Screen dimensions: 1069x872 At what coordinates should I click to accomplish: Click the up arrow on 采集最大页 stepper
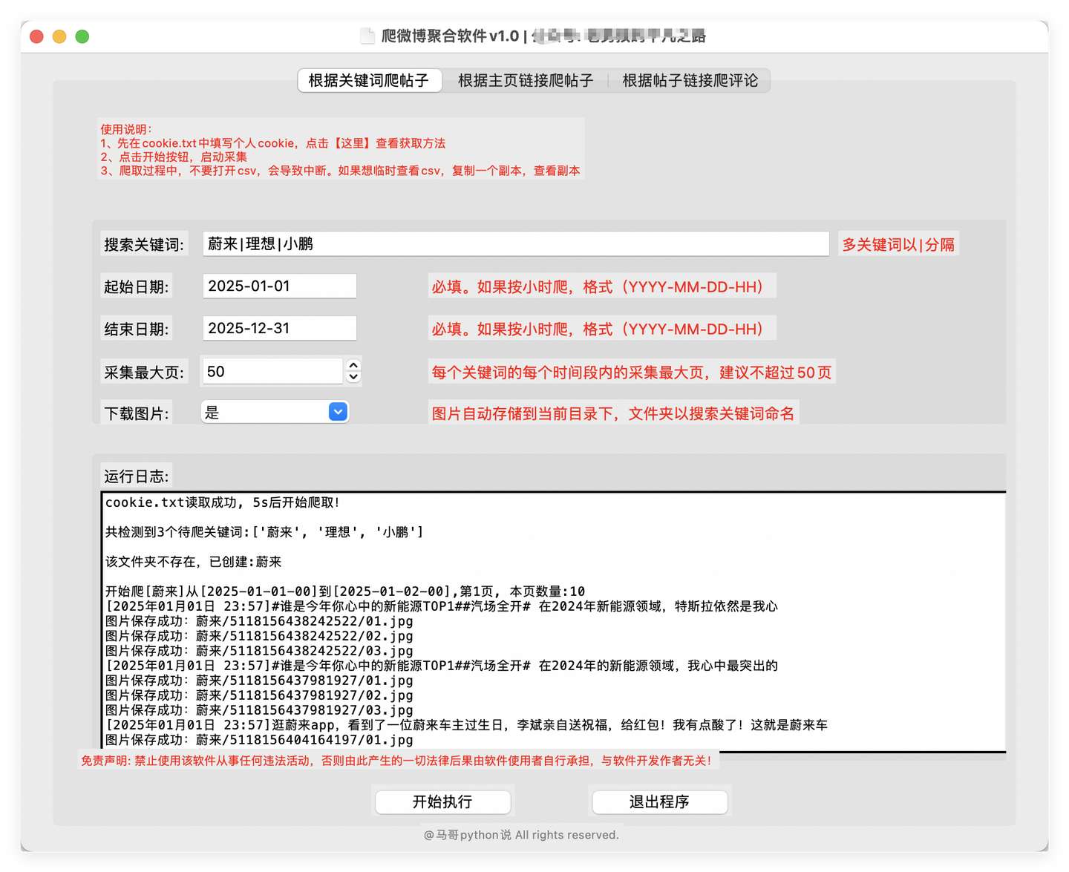click(x=353, y=366)
